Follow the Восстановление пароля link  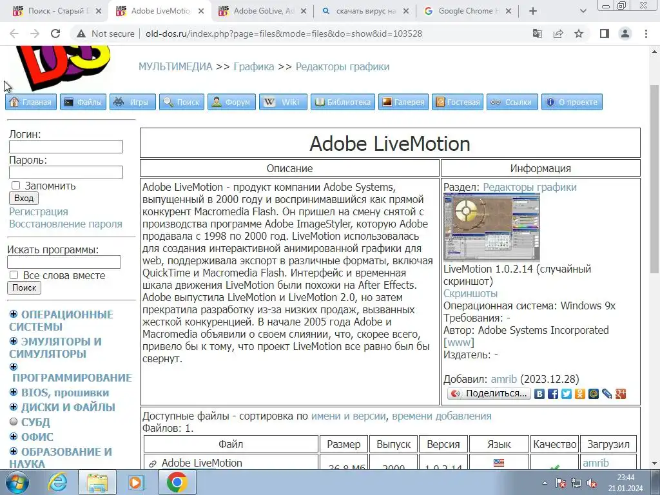pos(66,224)
